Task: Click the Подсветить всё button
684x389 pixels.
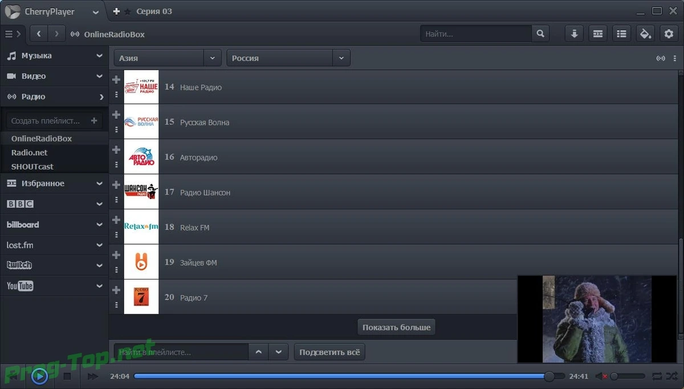Action: click(x=329, y=352)
